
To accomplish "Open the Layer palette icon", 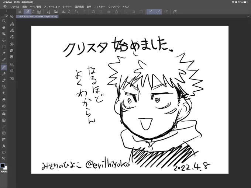I will click(12, 71).
